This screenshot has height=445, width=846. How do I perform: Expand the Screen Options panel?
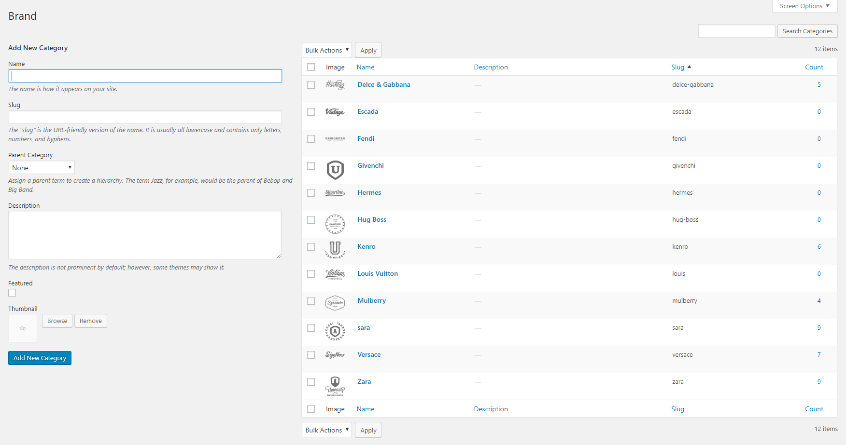coord(804,6)
